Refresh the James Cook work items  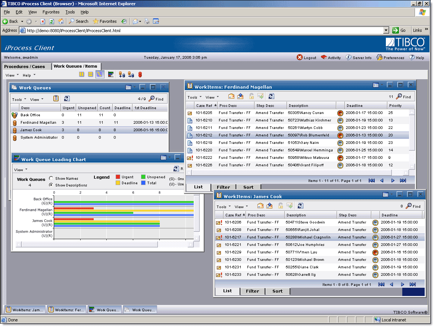[300, 206]
